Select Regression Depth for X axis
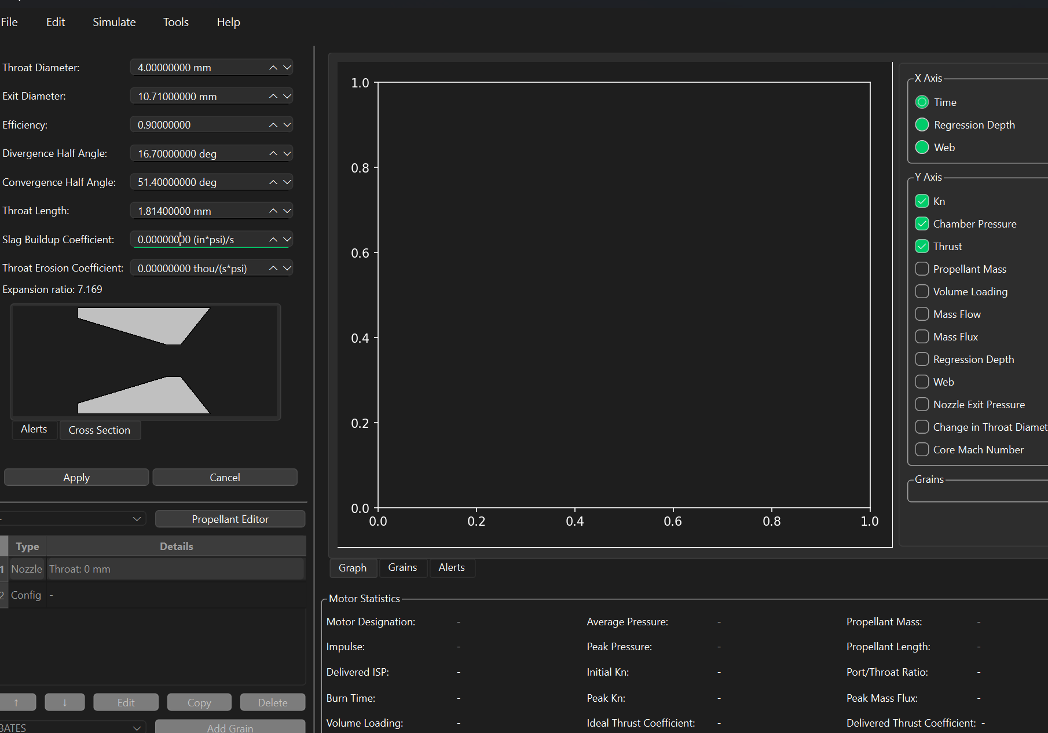This screenshot has width=1048, height=733. click(x=922, y=125)
